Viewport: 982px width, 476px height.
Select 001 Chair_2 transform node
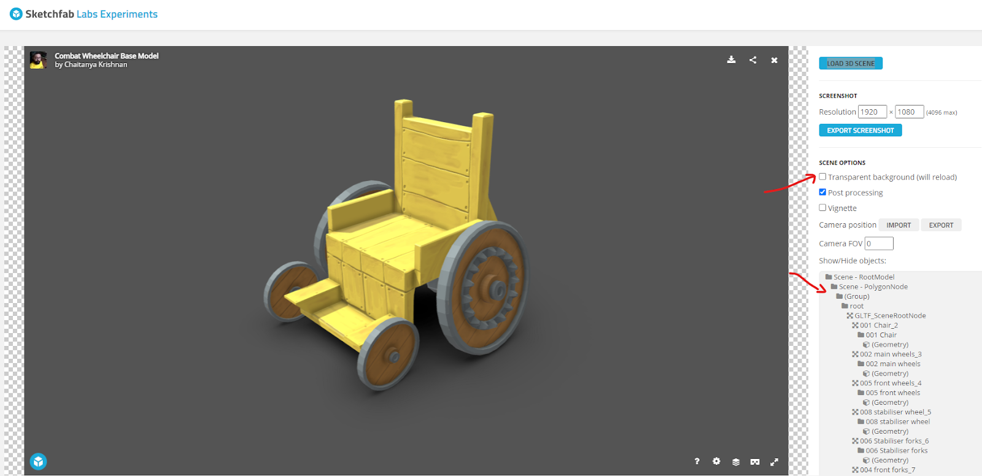point(875,325)
